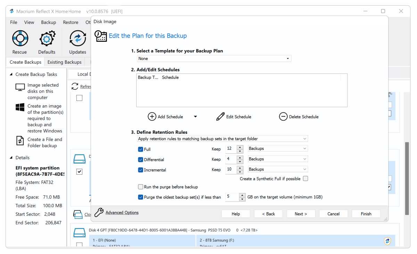
Task: Click the Backup T... column header
Action: tap(148, 78)
